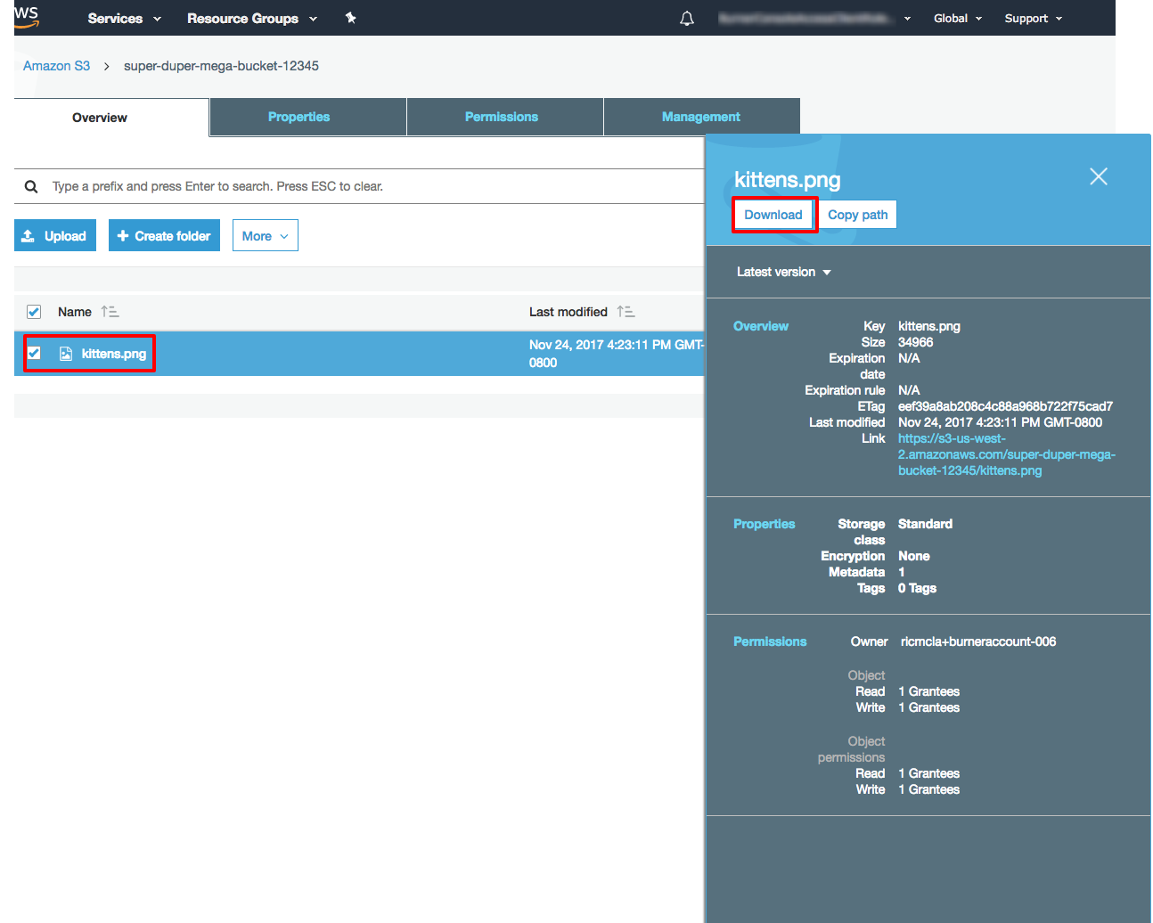Open the Services dropdown menu
The height and width of the screenshot is (923, 1153).
pos(124,18)
